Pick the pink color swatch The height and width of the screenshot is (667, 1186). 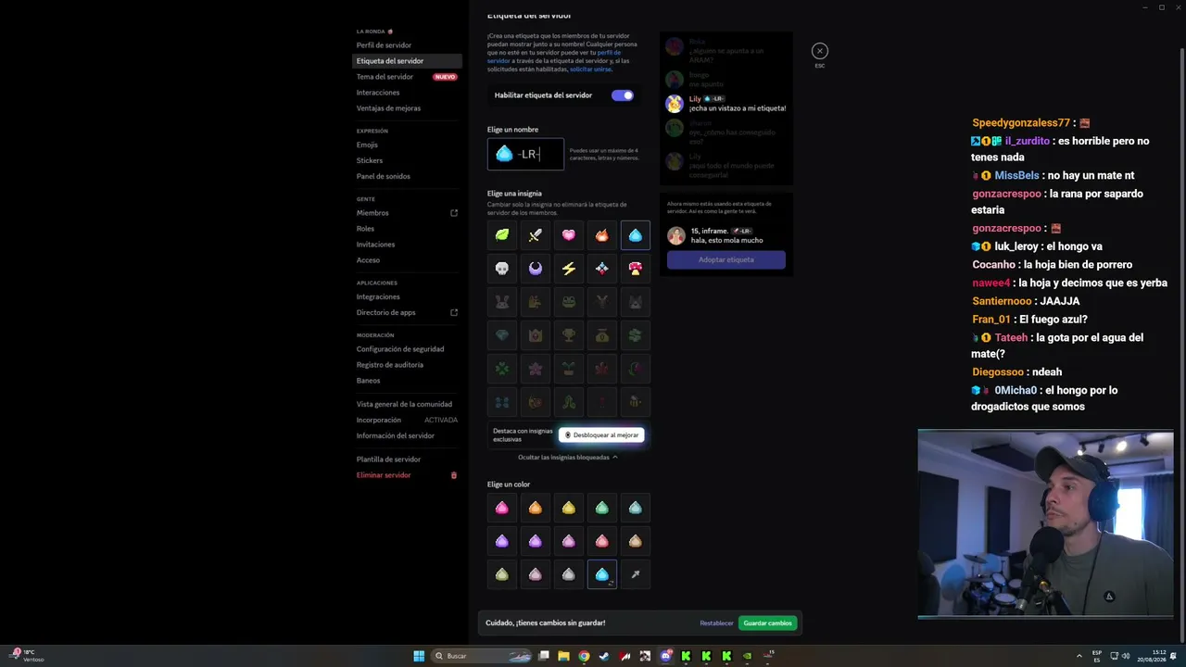point(502,508)
